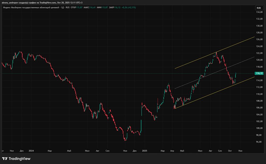Select the dotted white channel midline
This screenshot has width=266, height=164.
point(215,73)
